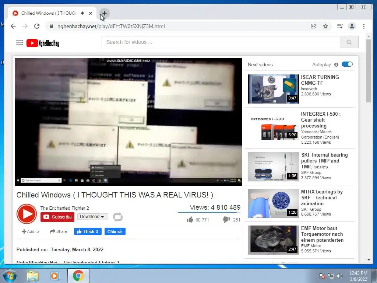The image size is (377, 283).
Task: Click the thumbs up like icon
Action: coord(190,220)
